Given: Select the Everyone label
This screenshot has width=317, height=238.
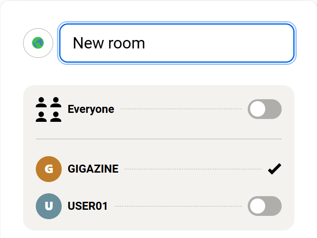Looking at the screenshot, I should click(x=91, y=109).
